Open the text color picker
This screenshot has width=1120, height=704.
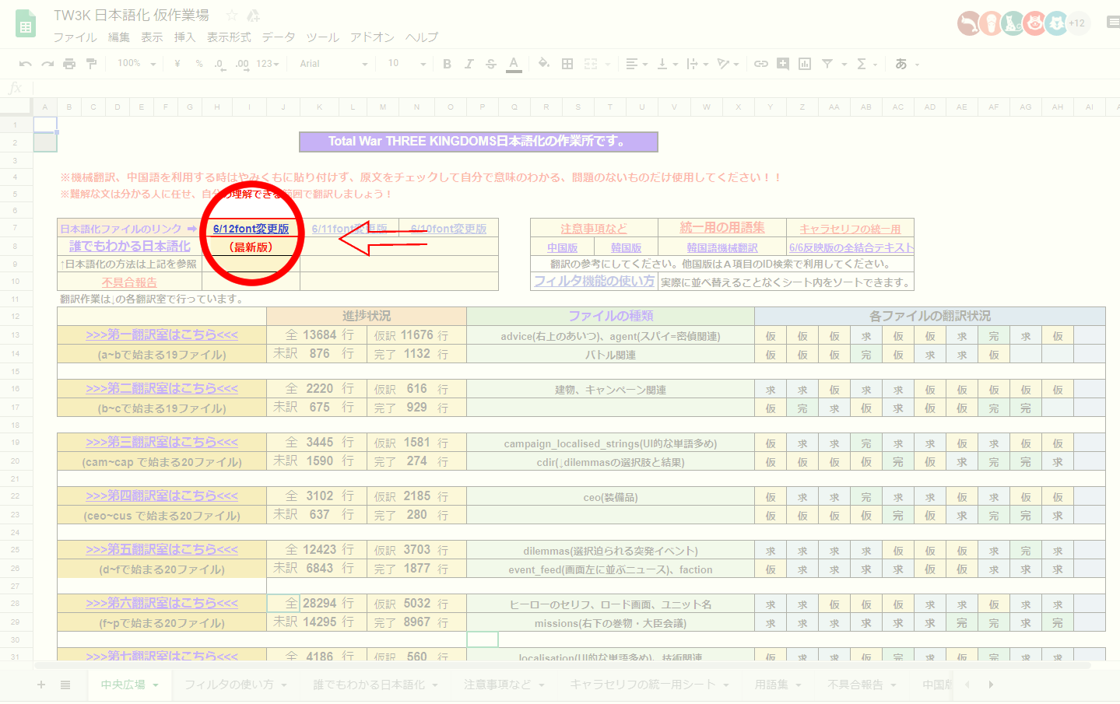pos(514,64)
